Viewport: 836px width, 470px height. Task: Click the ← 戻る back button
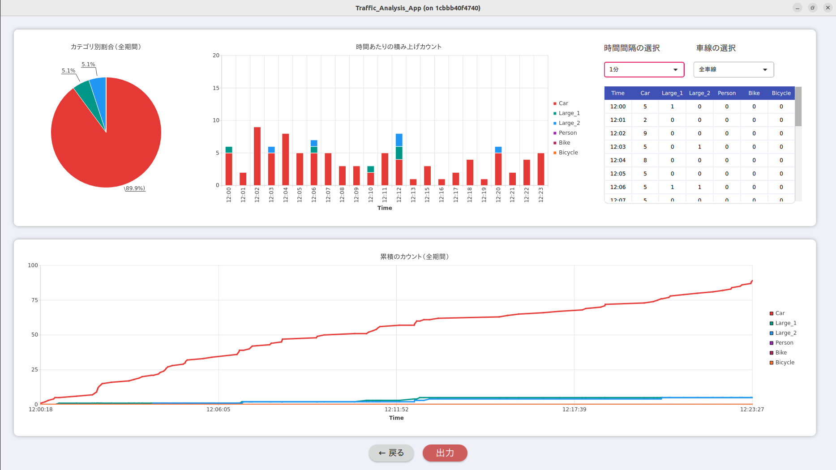pyautogui.click(x=391, y=453)
